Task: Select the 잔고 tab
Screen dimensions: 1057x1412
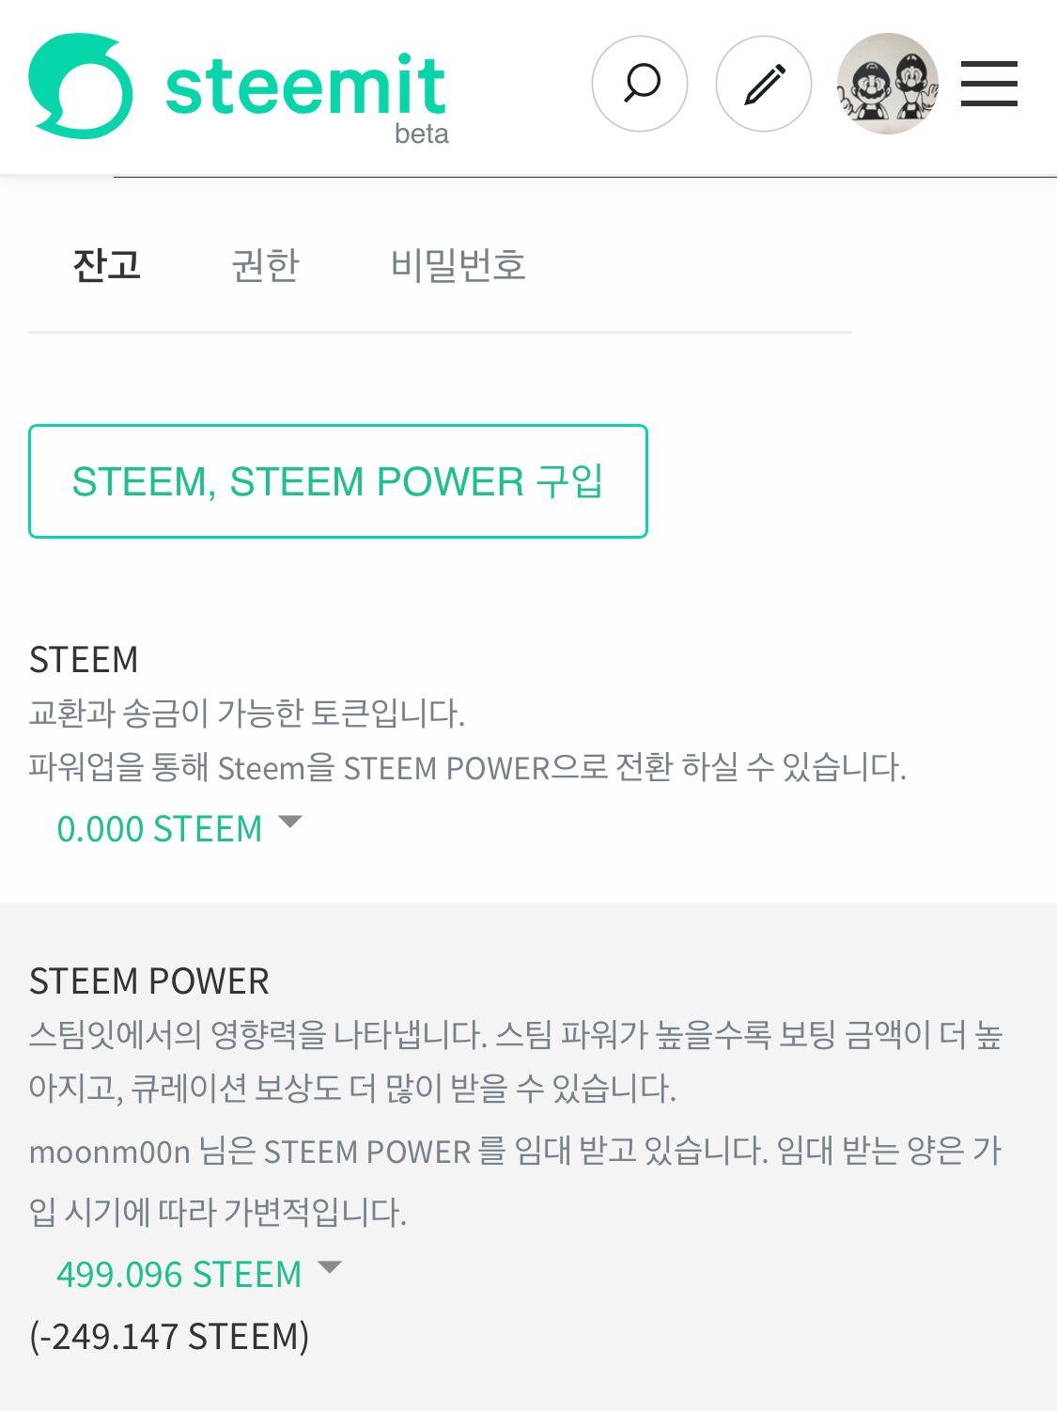Action: [107, 265]
